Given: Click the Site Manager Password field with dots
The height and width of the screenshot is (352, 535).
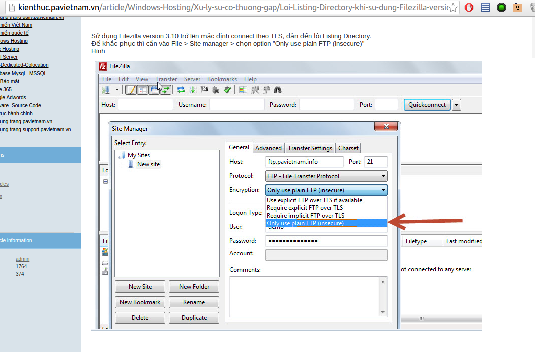Looking at the screenshot, I should [x=326, y=241].
